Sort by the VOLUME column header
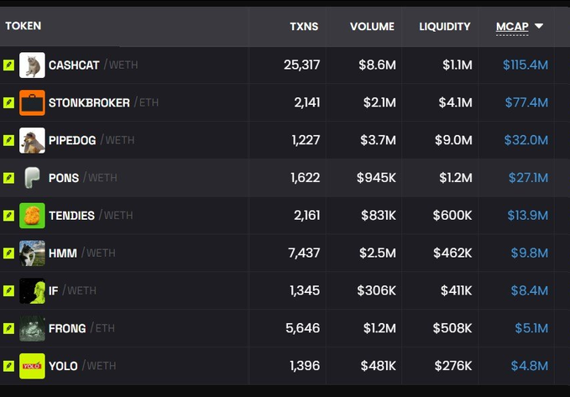 (372, 27)
